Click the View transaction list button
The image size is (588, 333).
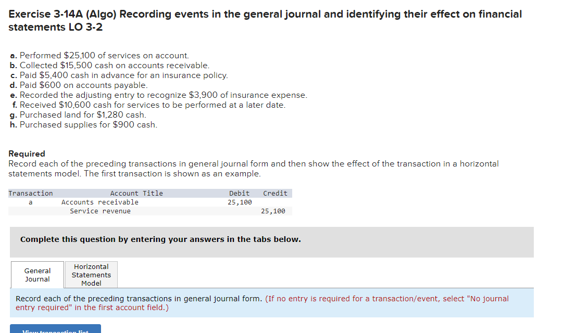pyautogui.click(x=56, y=329)
